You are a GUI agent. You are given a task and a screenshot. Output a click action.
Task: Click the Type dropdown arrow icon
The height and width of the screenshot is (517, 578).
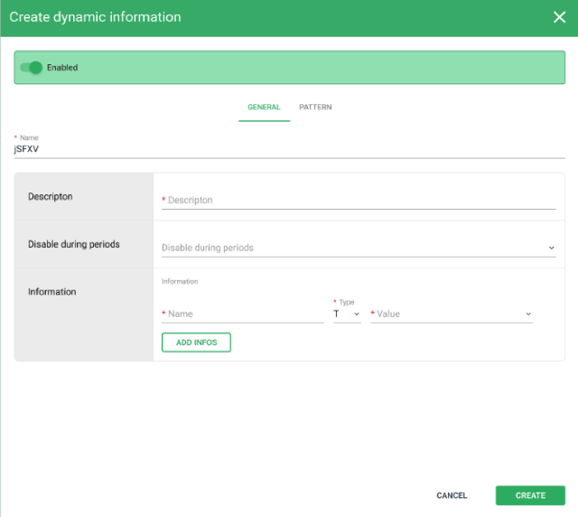point(357,315)
